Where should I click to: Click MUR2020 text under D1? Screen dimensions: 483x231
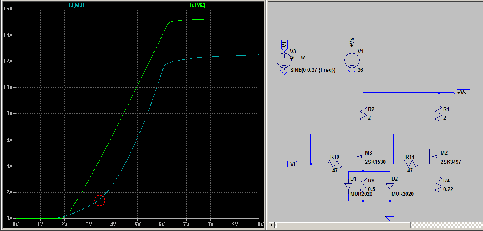tap(361, 194)
